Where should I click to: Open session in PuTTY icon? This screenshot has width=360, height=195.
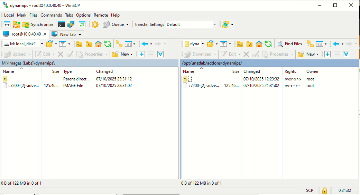[x=71, y=25]
